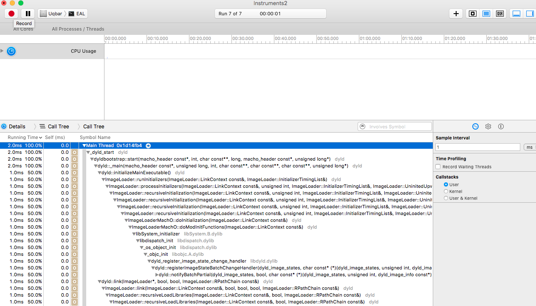Select the ImageLoader::processInitializers row
The width and height of the screenshot is (536, 306).
click(x=216, y=186)
